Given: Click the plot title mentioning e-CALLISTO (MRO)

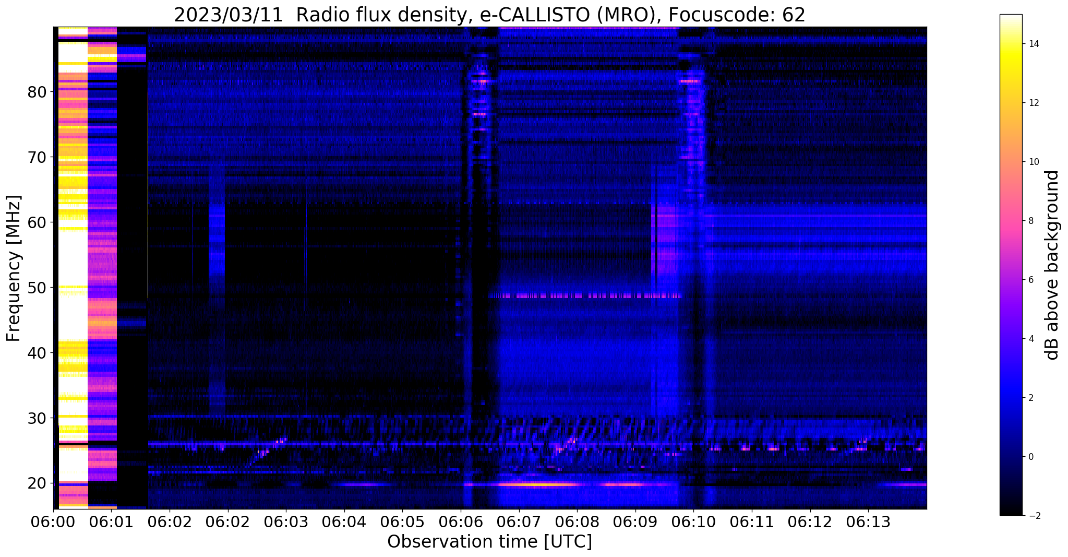Looking at the screenshot, I should (x=489, y=15).
